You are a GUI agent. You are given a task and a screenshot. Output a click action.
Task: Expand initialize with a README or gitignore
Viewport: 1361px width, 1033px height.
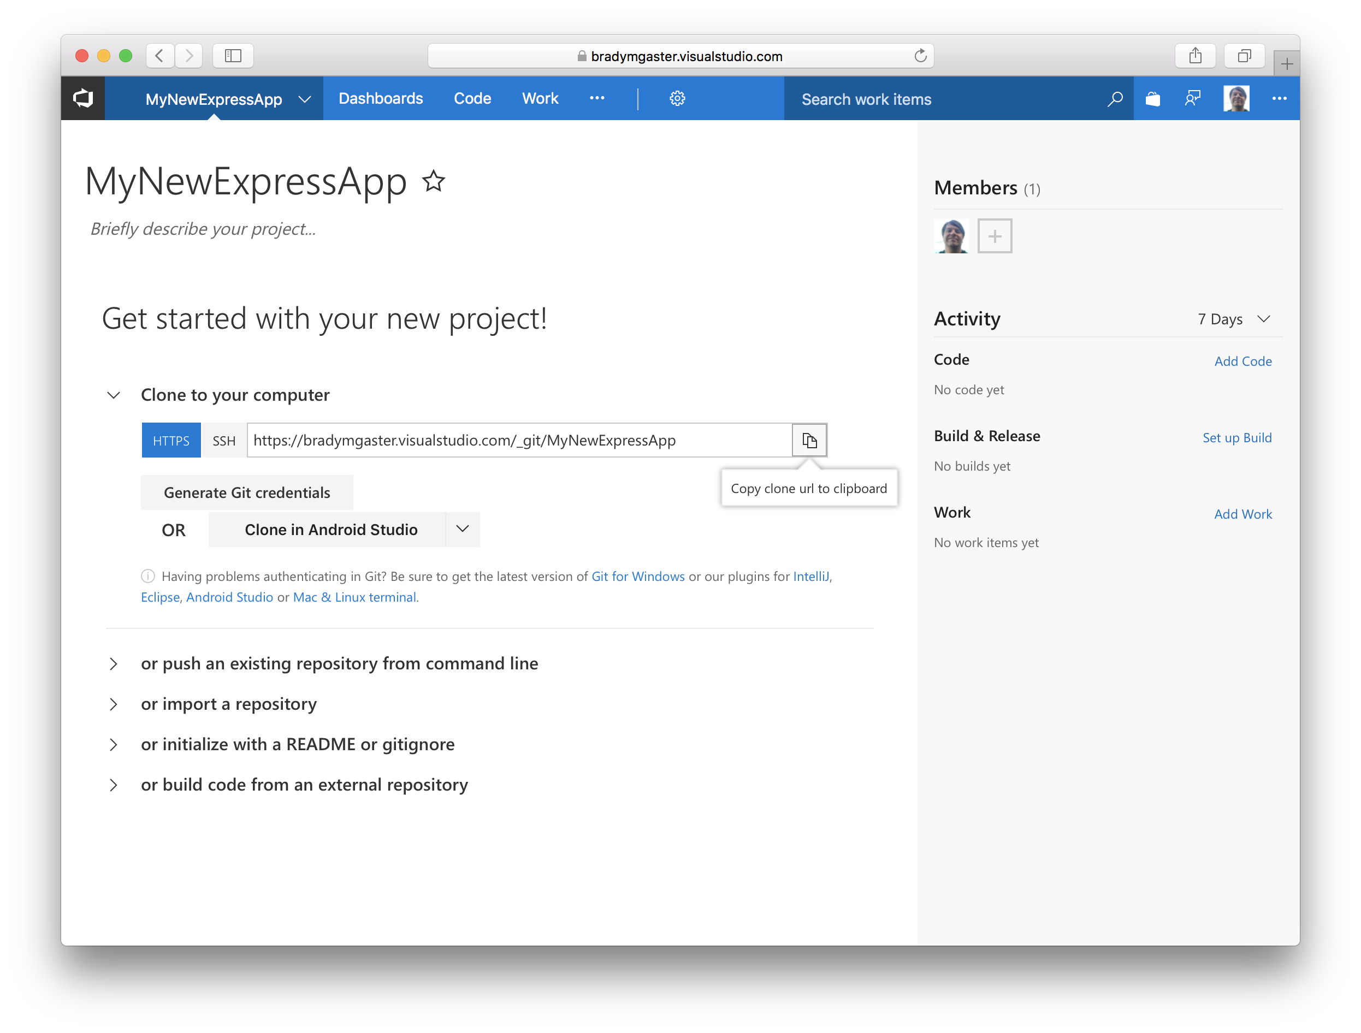pos(114,745)
